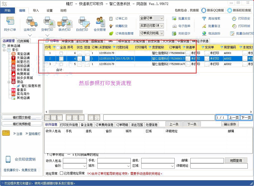
Task: Enable 已处理地址异常 checkbox
Action: point(61,173)
